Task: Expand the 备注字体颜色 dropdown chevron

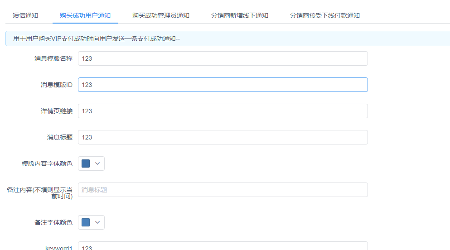Action: (97, 222)
